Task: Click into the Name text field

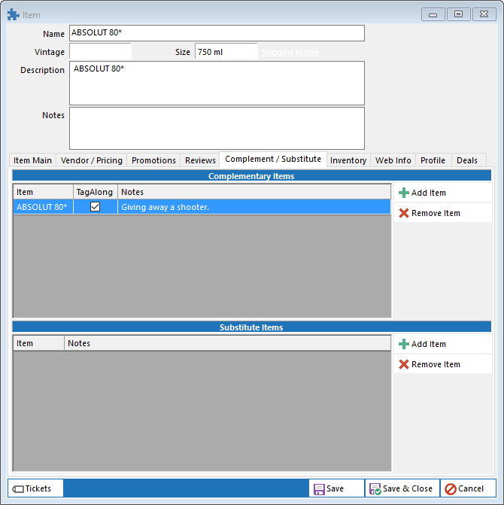Action: pos(217,33)
